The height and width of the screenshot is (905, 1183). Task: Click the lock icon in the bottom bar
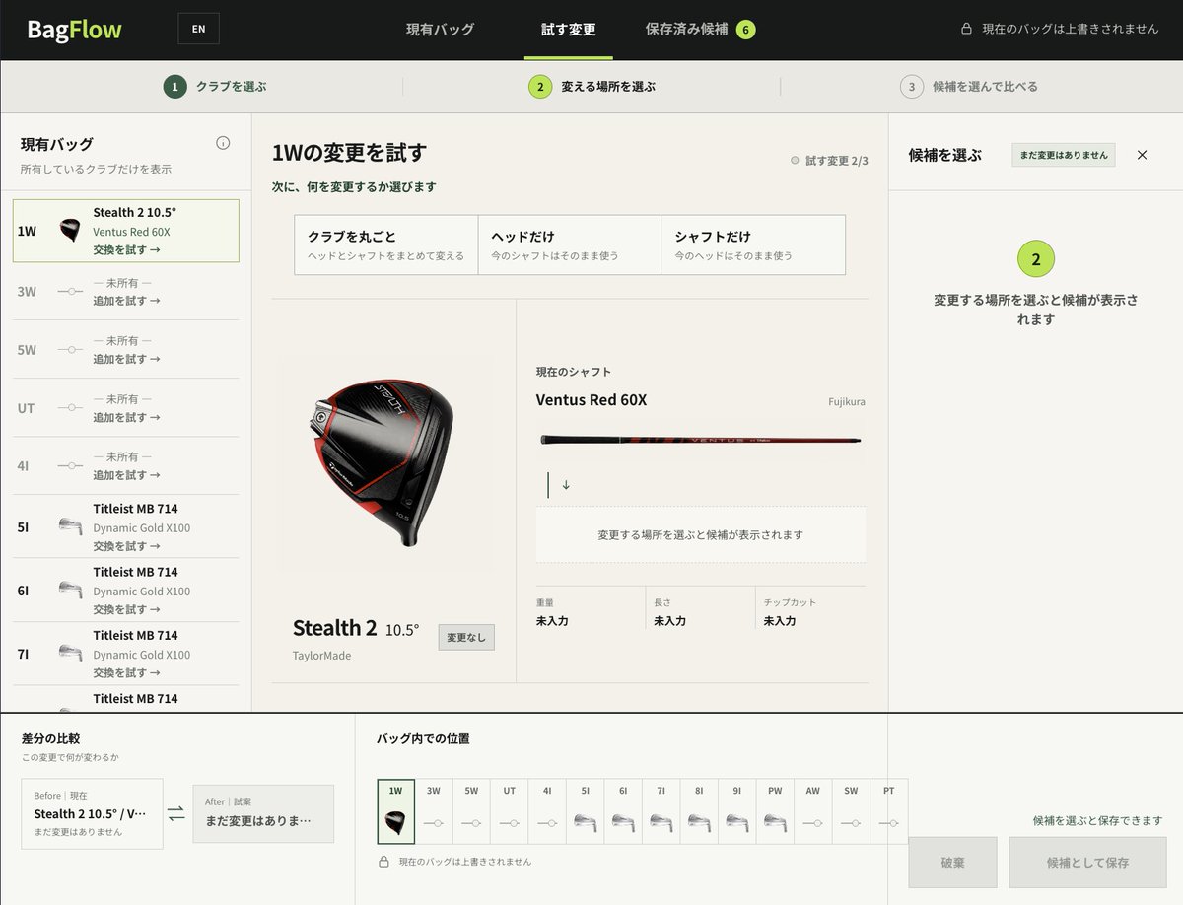tap(384, 862)
